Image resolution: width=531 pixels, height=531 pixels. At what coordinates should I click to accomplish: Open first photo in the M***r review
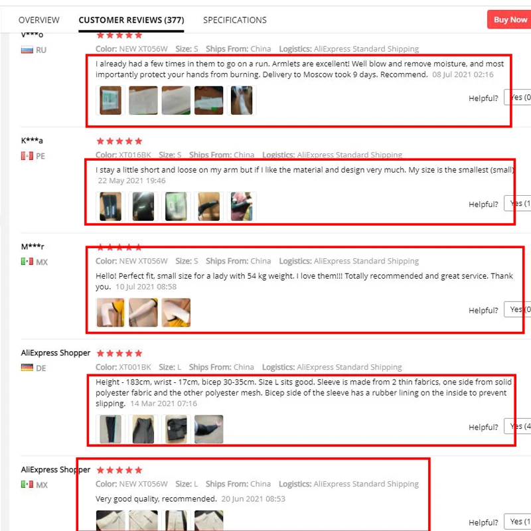(110, 313)
